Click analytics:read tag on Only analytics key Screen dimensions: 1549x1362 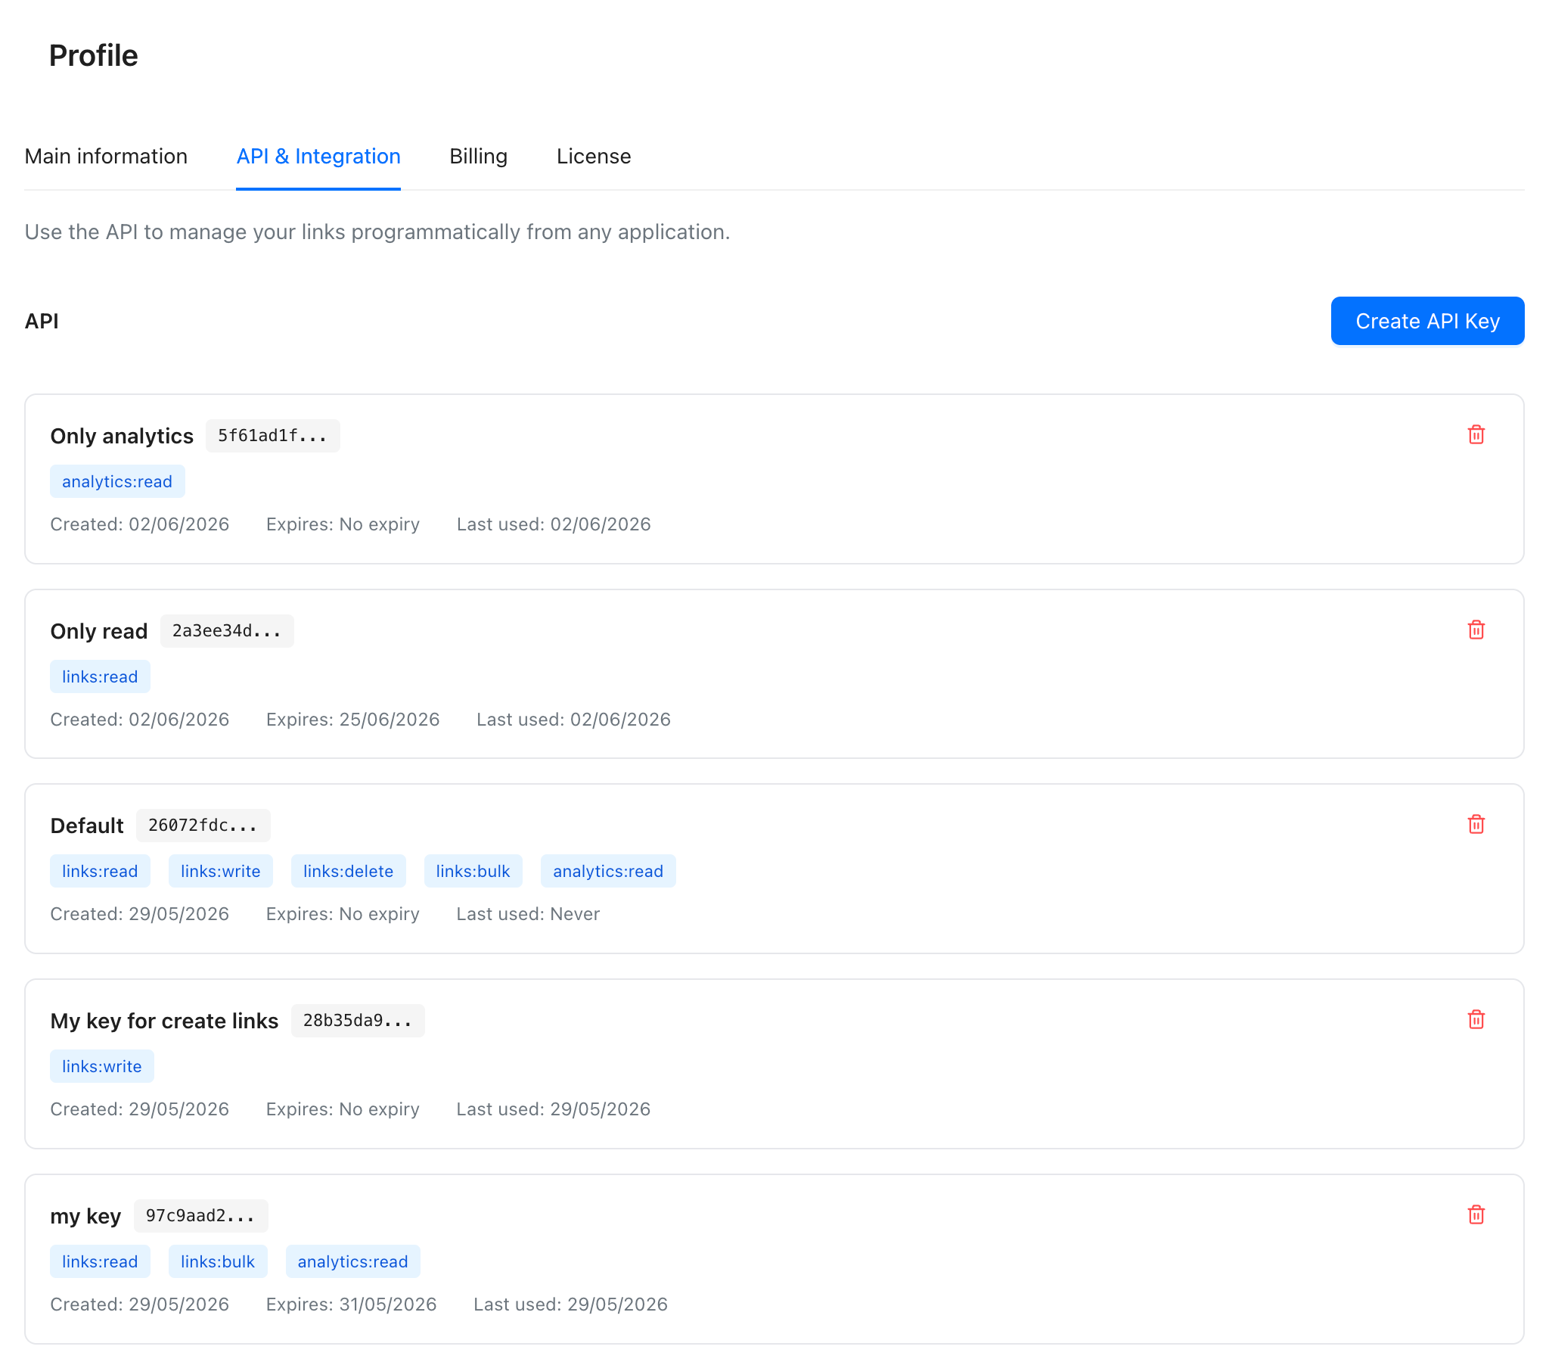[117, 481]
